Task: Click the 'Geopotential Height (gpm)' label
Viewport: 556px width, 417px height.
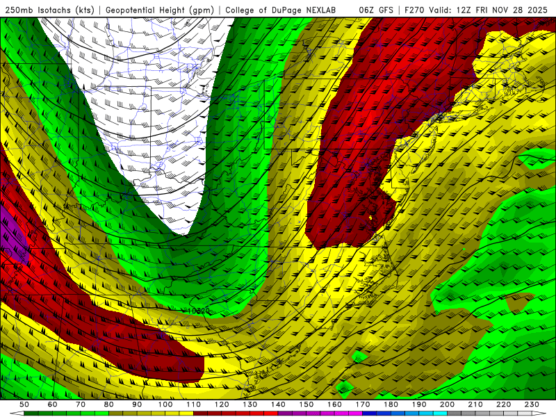Action: coord(160,10)
